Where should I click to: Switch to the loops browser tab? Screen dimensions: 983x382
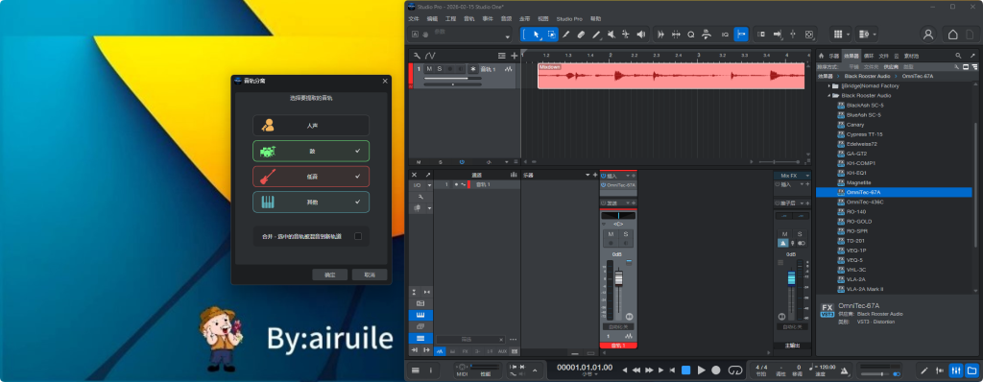coord(868,56)
